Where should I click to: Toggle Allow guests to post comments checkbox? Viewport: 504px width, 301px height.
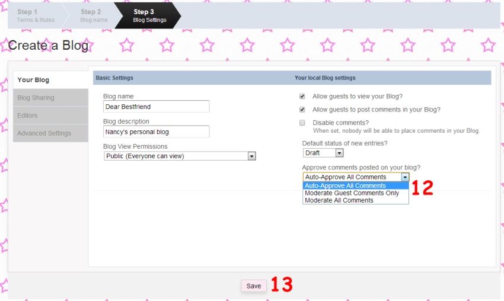pyautogui.click(x=302, y=110)
